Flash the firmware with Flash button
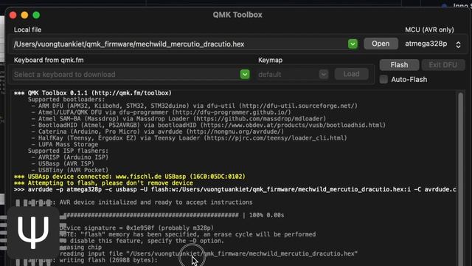The image size is (472, 266). click(399, 65)
